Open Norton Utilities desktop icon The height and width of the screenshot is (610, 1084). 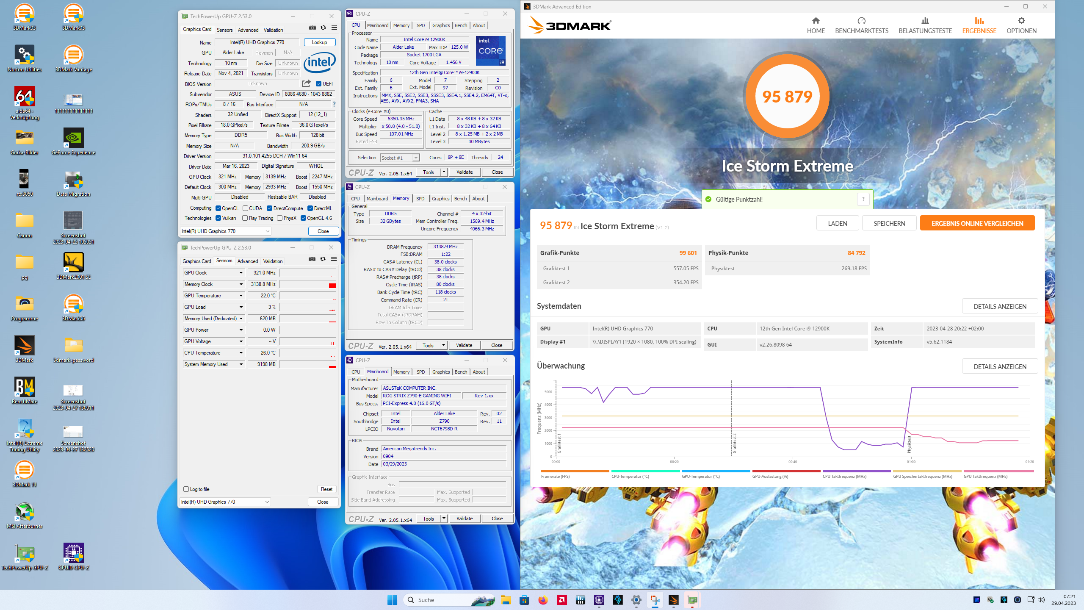click(x=24, y=58)
